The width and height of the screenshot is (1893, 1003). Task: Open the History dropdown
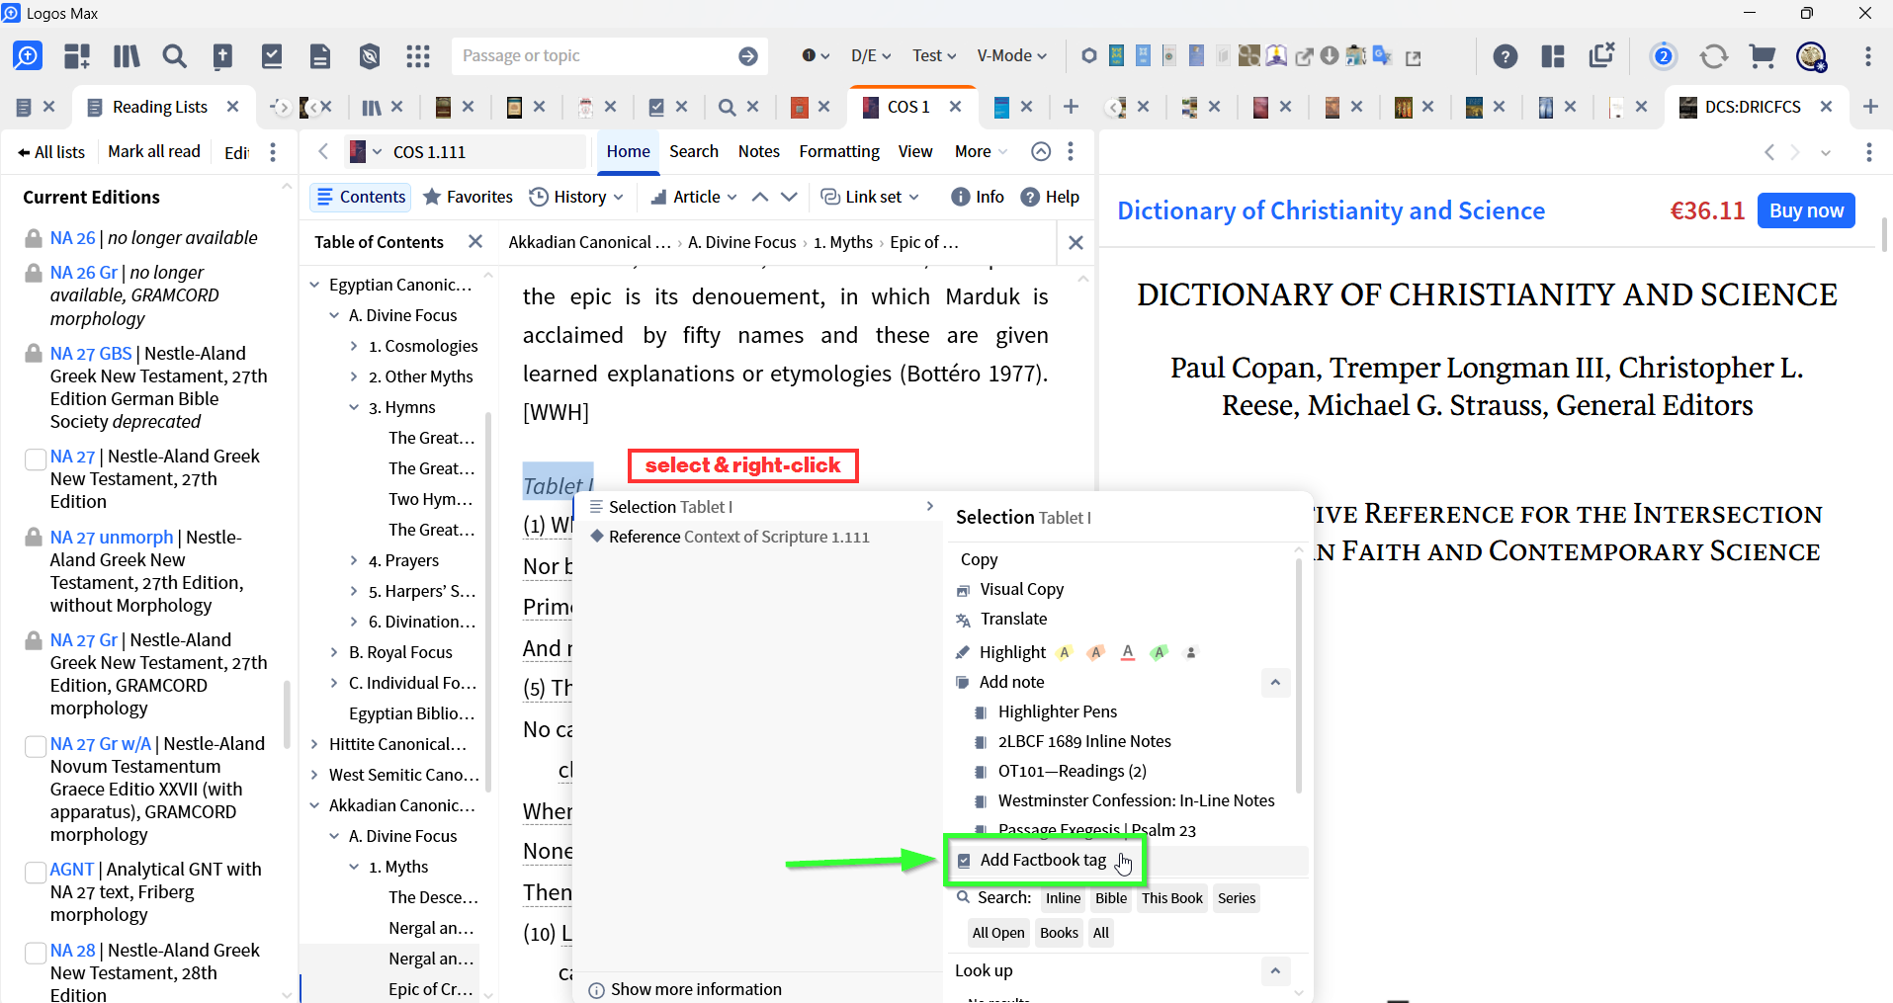pos(576,197)
